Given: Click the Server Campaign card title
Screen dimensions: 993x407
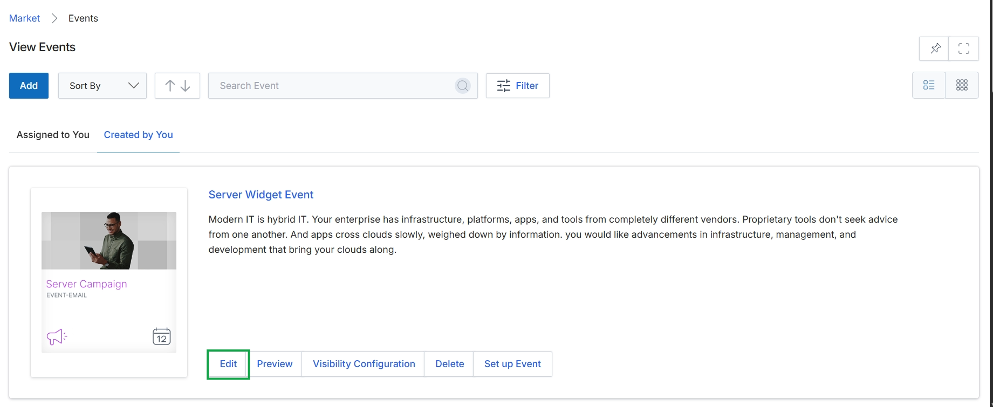Looking at the screenshot, I should tap(86, 284).
